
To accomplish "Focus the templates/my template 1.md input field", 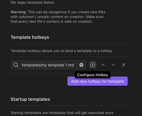I will click(48, 65).
